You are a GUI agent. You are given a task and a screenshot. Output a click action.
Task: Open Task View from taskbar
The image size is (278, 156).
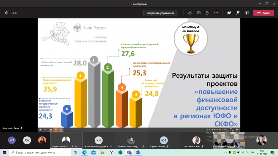75,152
